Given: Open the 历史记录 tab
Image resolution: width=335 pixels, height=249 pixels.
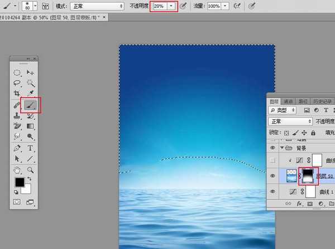Looking at the screenshot, I should click(x=322, y=101).
